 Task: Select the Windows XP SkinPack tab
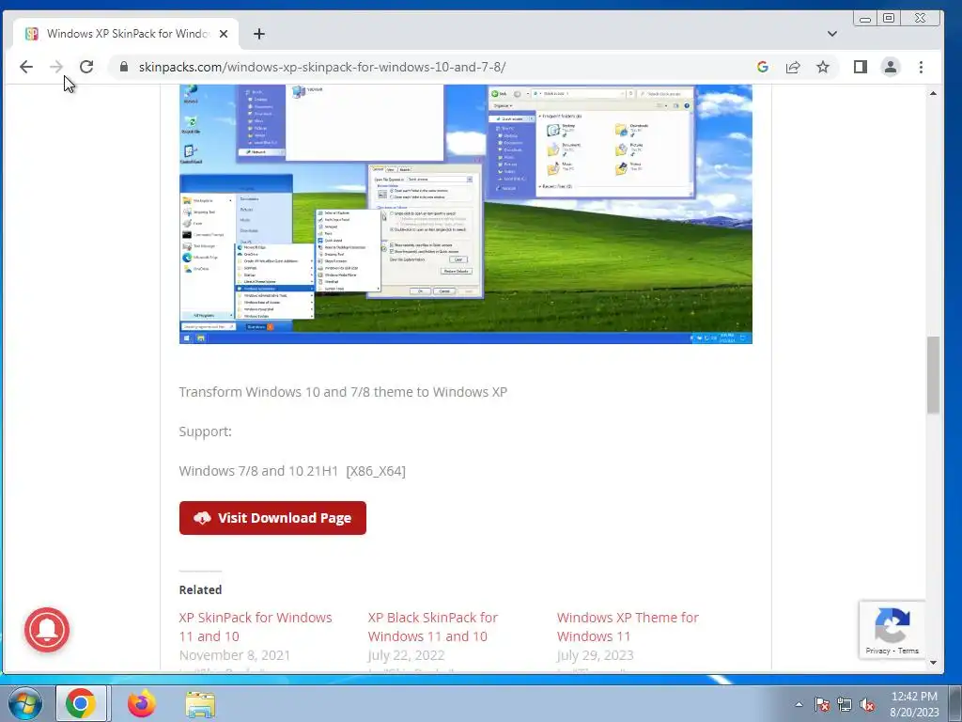click(x=126, y=34)
